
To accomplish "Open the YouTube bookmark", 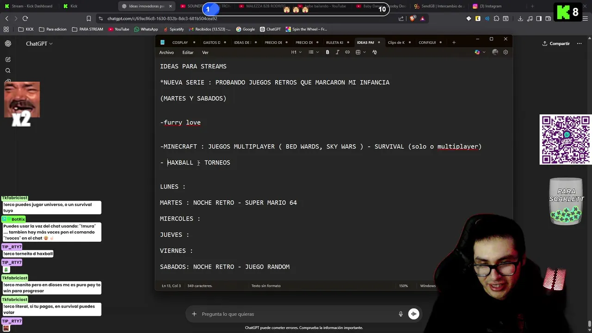I will click(118, 29).
